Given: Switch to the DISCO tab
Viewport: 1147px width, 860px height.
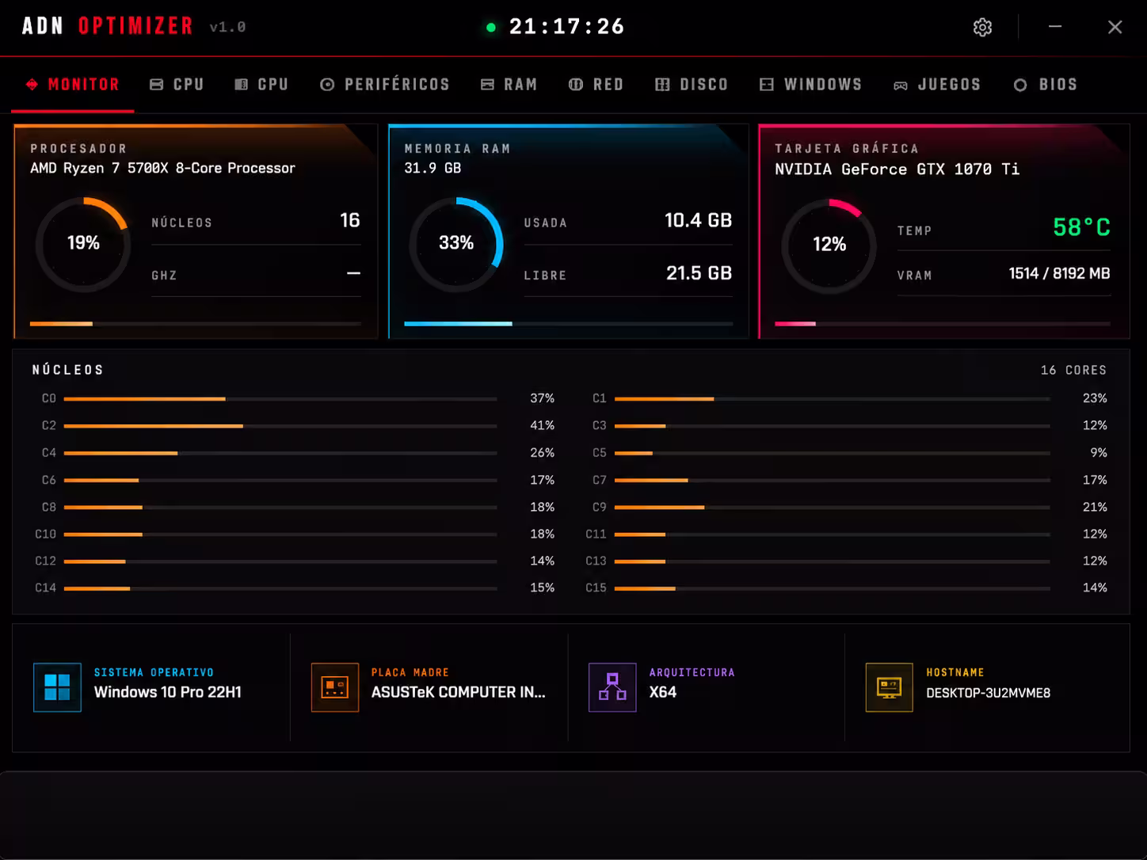Looking at the screenshot, I should [x=692, y=85].
